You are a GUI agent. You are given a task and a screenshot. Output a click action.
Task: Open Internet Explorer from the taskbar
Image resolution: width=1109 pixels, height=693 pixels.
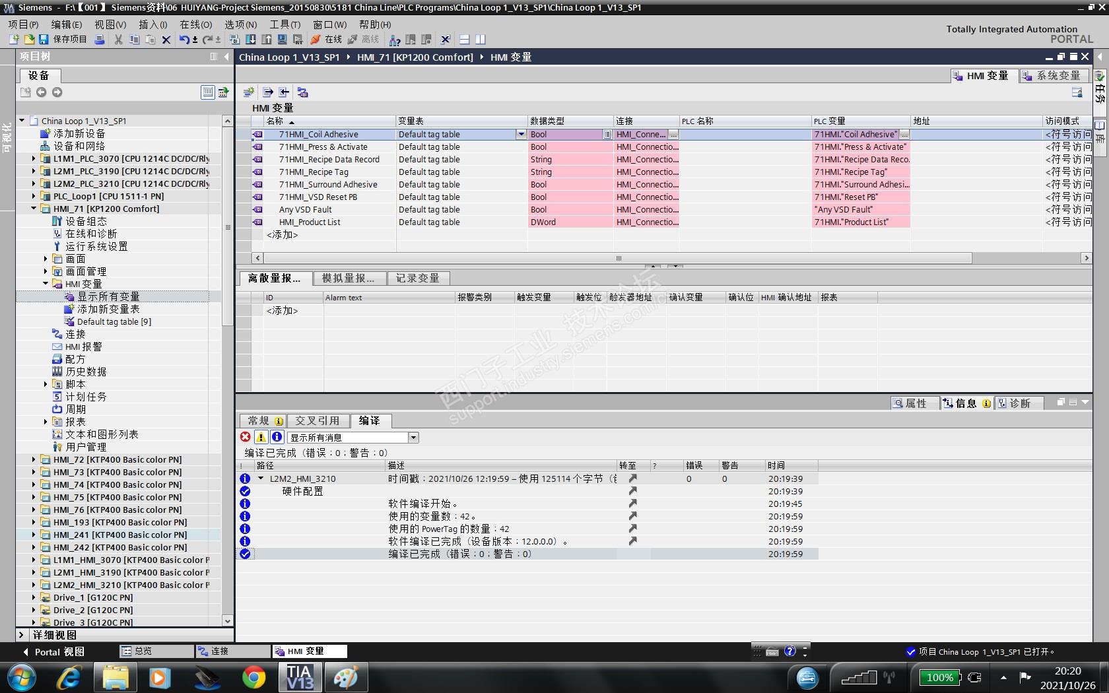click(x=69, y=677)
